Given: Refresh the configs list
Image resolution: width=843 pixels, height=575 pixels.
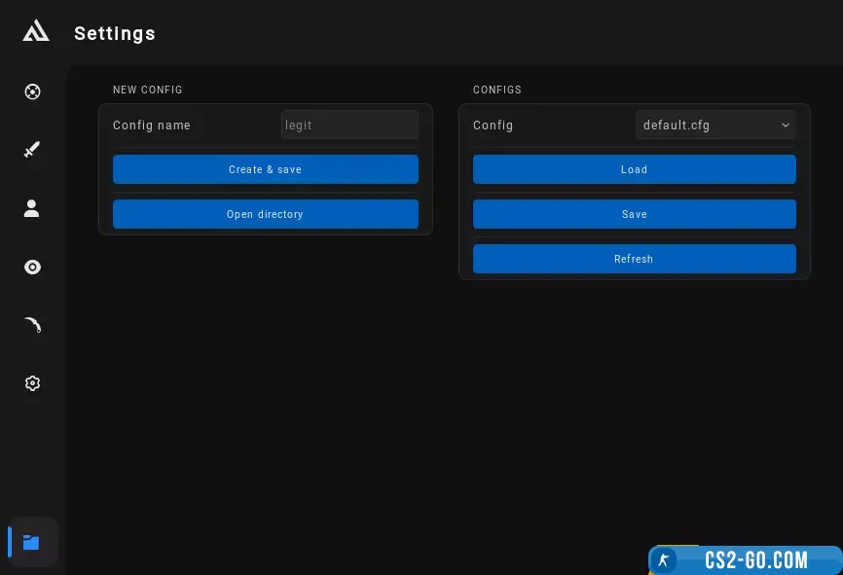Looking at the screenshot, I should (x=634, y=259).
